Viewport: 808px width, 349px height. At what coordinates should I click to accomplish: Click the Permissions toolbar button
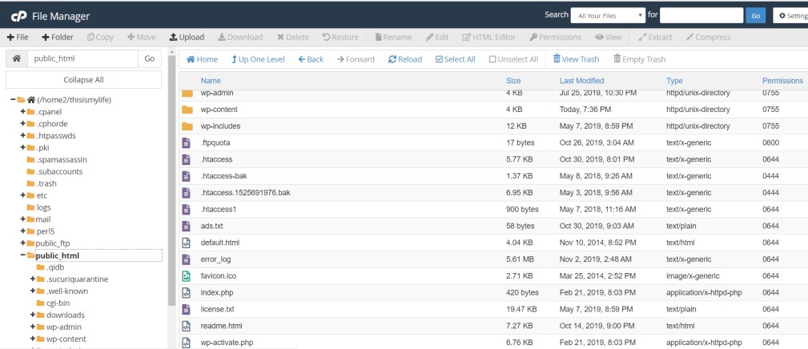point(556,37)
